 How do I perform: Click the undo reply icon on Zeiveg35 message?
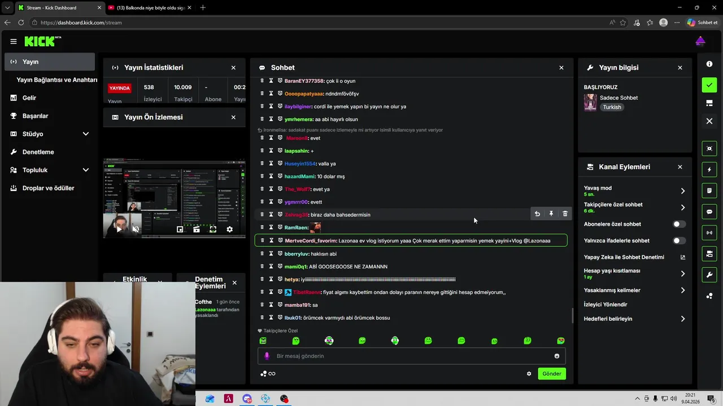coord(537,214)
